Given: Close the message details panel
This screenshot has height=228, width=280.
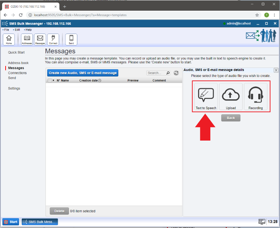Looking at the screenshot, I should (x=276, y=70).
